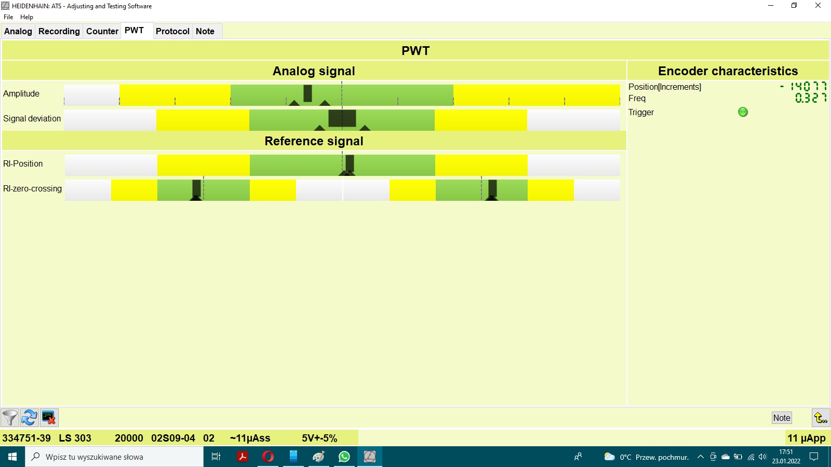Click the 'RI-zero-crossing' row label
This screenshot has width=831, height=467.
coord(32,188)
